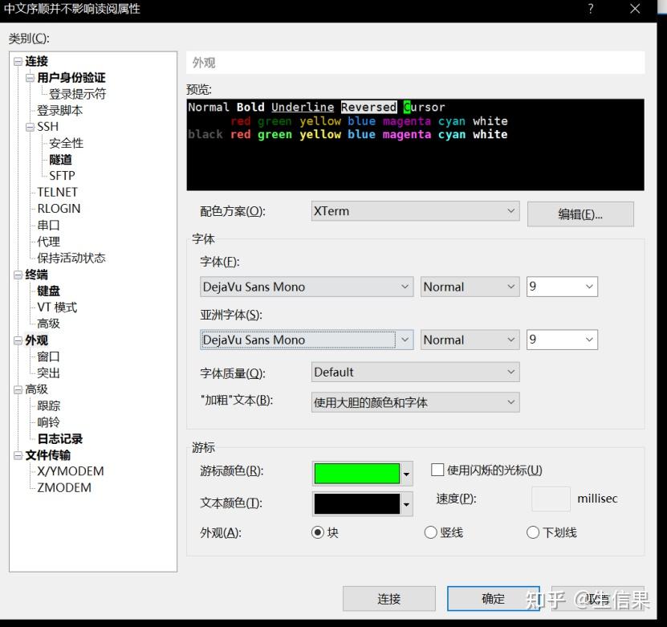Select the 下划线 cursor appearance radio
Image resolution: width=667 pixels, height=627 pixels.
[533, 532]
